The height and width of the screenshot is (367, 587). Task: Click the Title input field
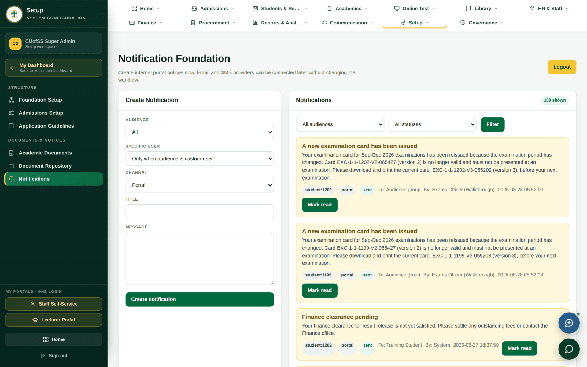[200, 212]
